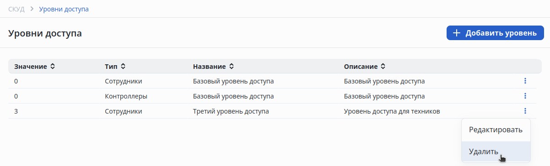Open Уровни доступа breadcrumb link
Viewport: 550px width, 166px height.
tap(64, 9)
